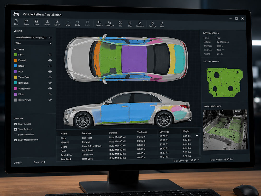Click the 'Units: in' status bar entry
261x196 pixels.
[x=18, y=163]
